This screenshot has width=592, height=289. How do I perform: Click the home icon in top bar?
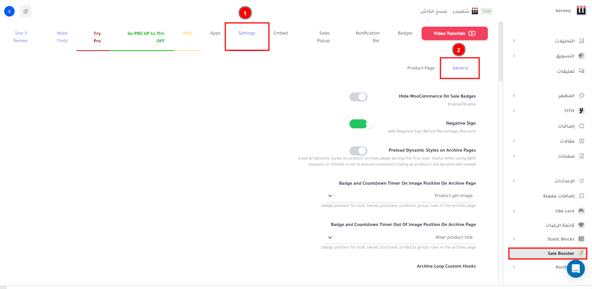coord(26,11)
